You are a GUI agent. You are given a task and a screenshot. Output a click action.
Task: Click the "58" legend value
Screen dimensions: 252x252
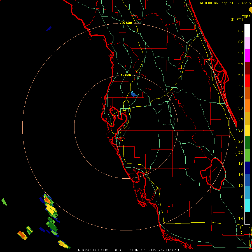(241, 53)
